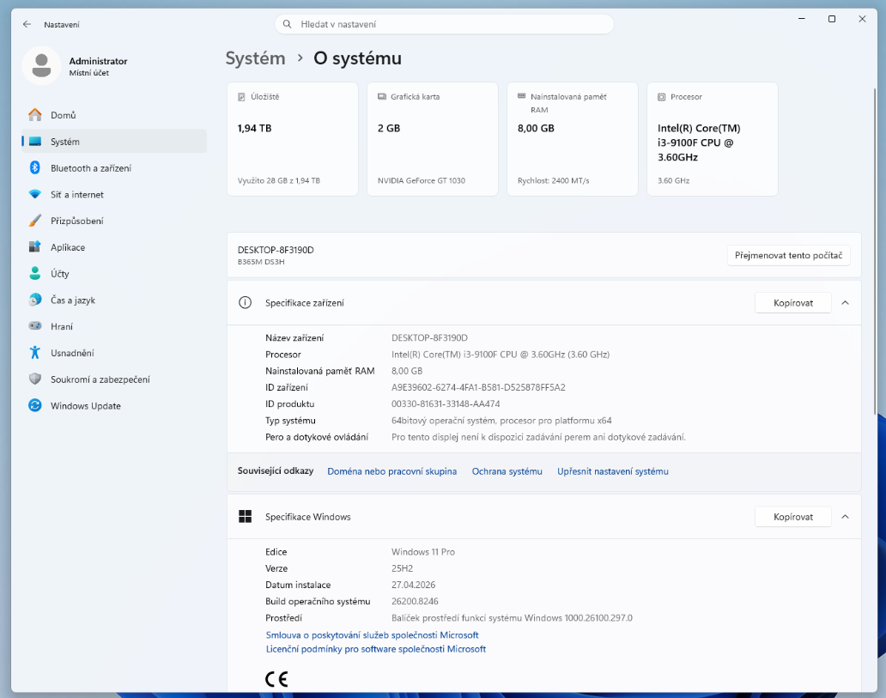The height and width of the screenshot is (698, 886).
Task: Click the Název zařízení value DESKTOP-8F3190D
Action: coord(429,337)
